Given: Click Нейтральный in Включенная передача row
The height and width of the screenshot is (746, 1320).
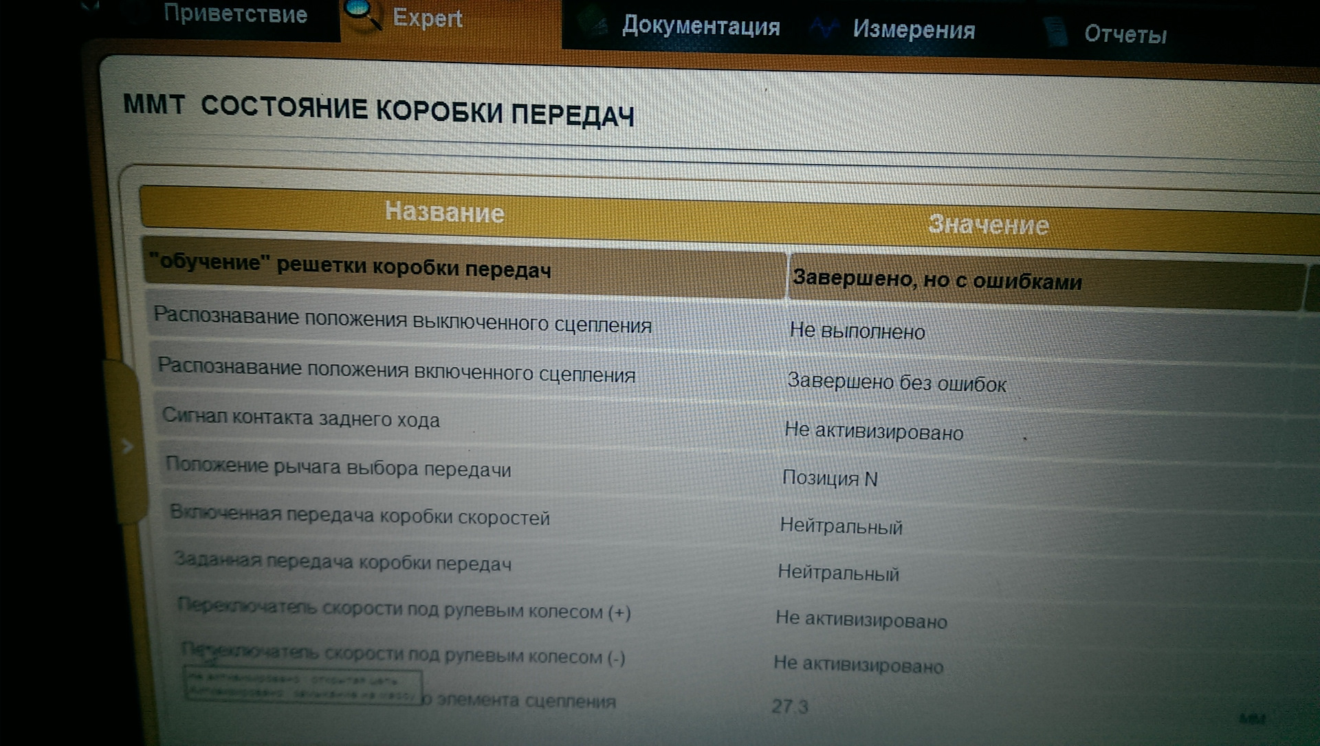Looking at the screenshot, I should [841, 526].
